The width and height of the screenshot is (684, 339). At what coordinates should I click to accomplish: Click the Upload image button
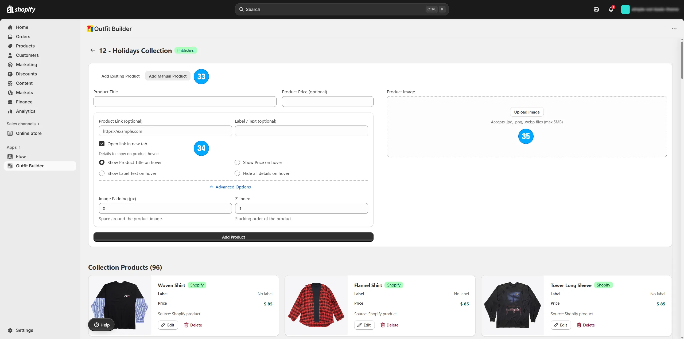tap(527, 112)
